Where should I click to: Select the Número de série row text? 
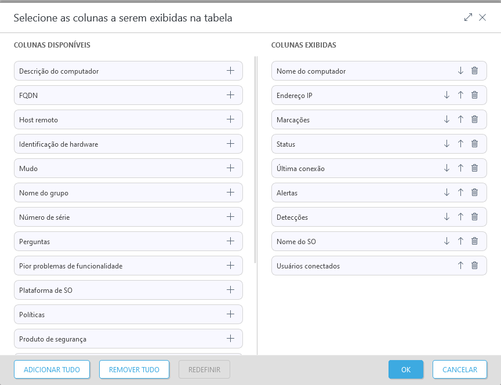point(45,217)
